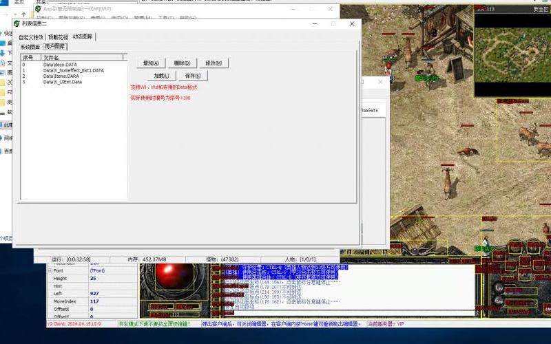Switch to the 用户图库 sub-tab
This screenshot has height=344, width=551.
point(55,46)
